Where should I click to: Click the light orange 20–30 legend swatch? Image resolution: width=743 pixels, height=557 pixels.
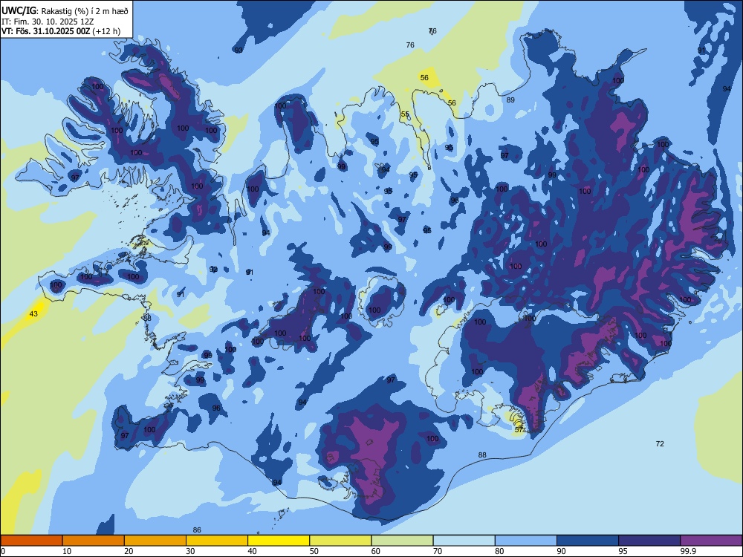155,541
